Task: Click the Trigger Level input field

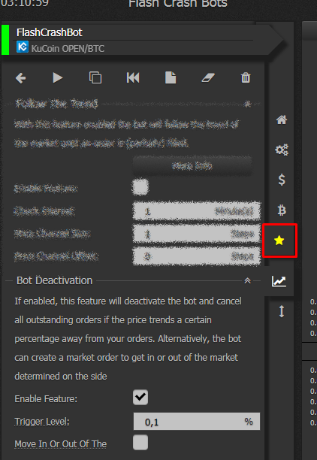Action: coord(197,422)
